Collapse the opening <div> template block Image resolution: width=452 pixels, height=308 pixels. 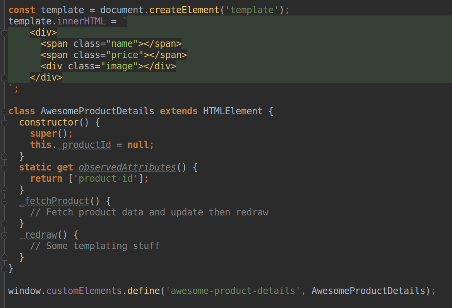pos(4,33)
